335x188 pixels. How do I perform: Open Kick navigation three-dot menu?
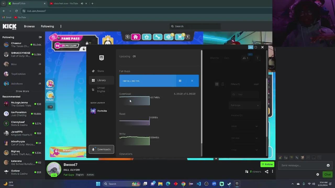coord(61,26)
